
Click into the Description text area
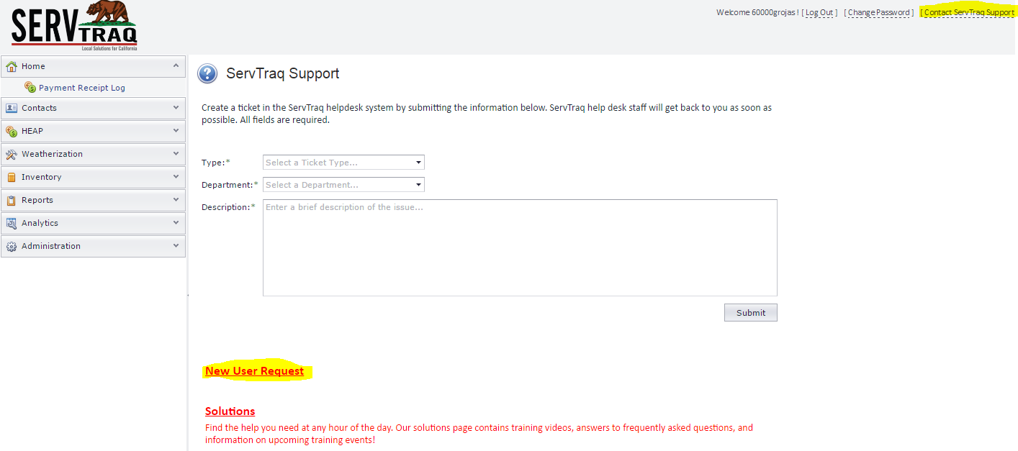(520, 247)
